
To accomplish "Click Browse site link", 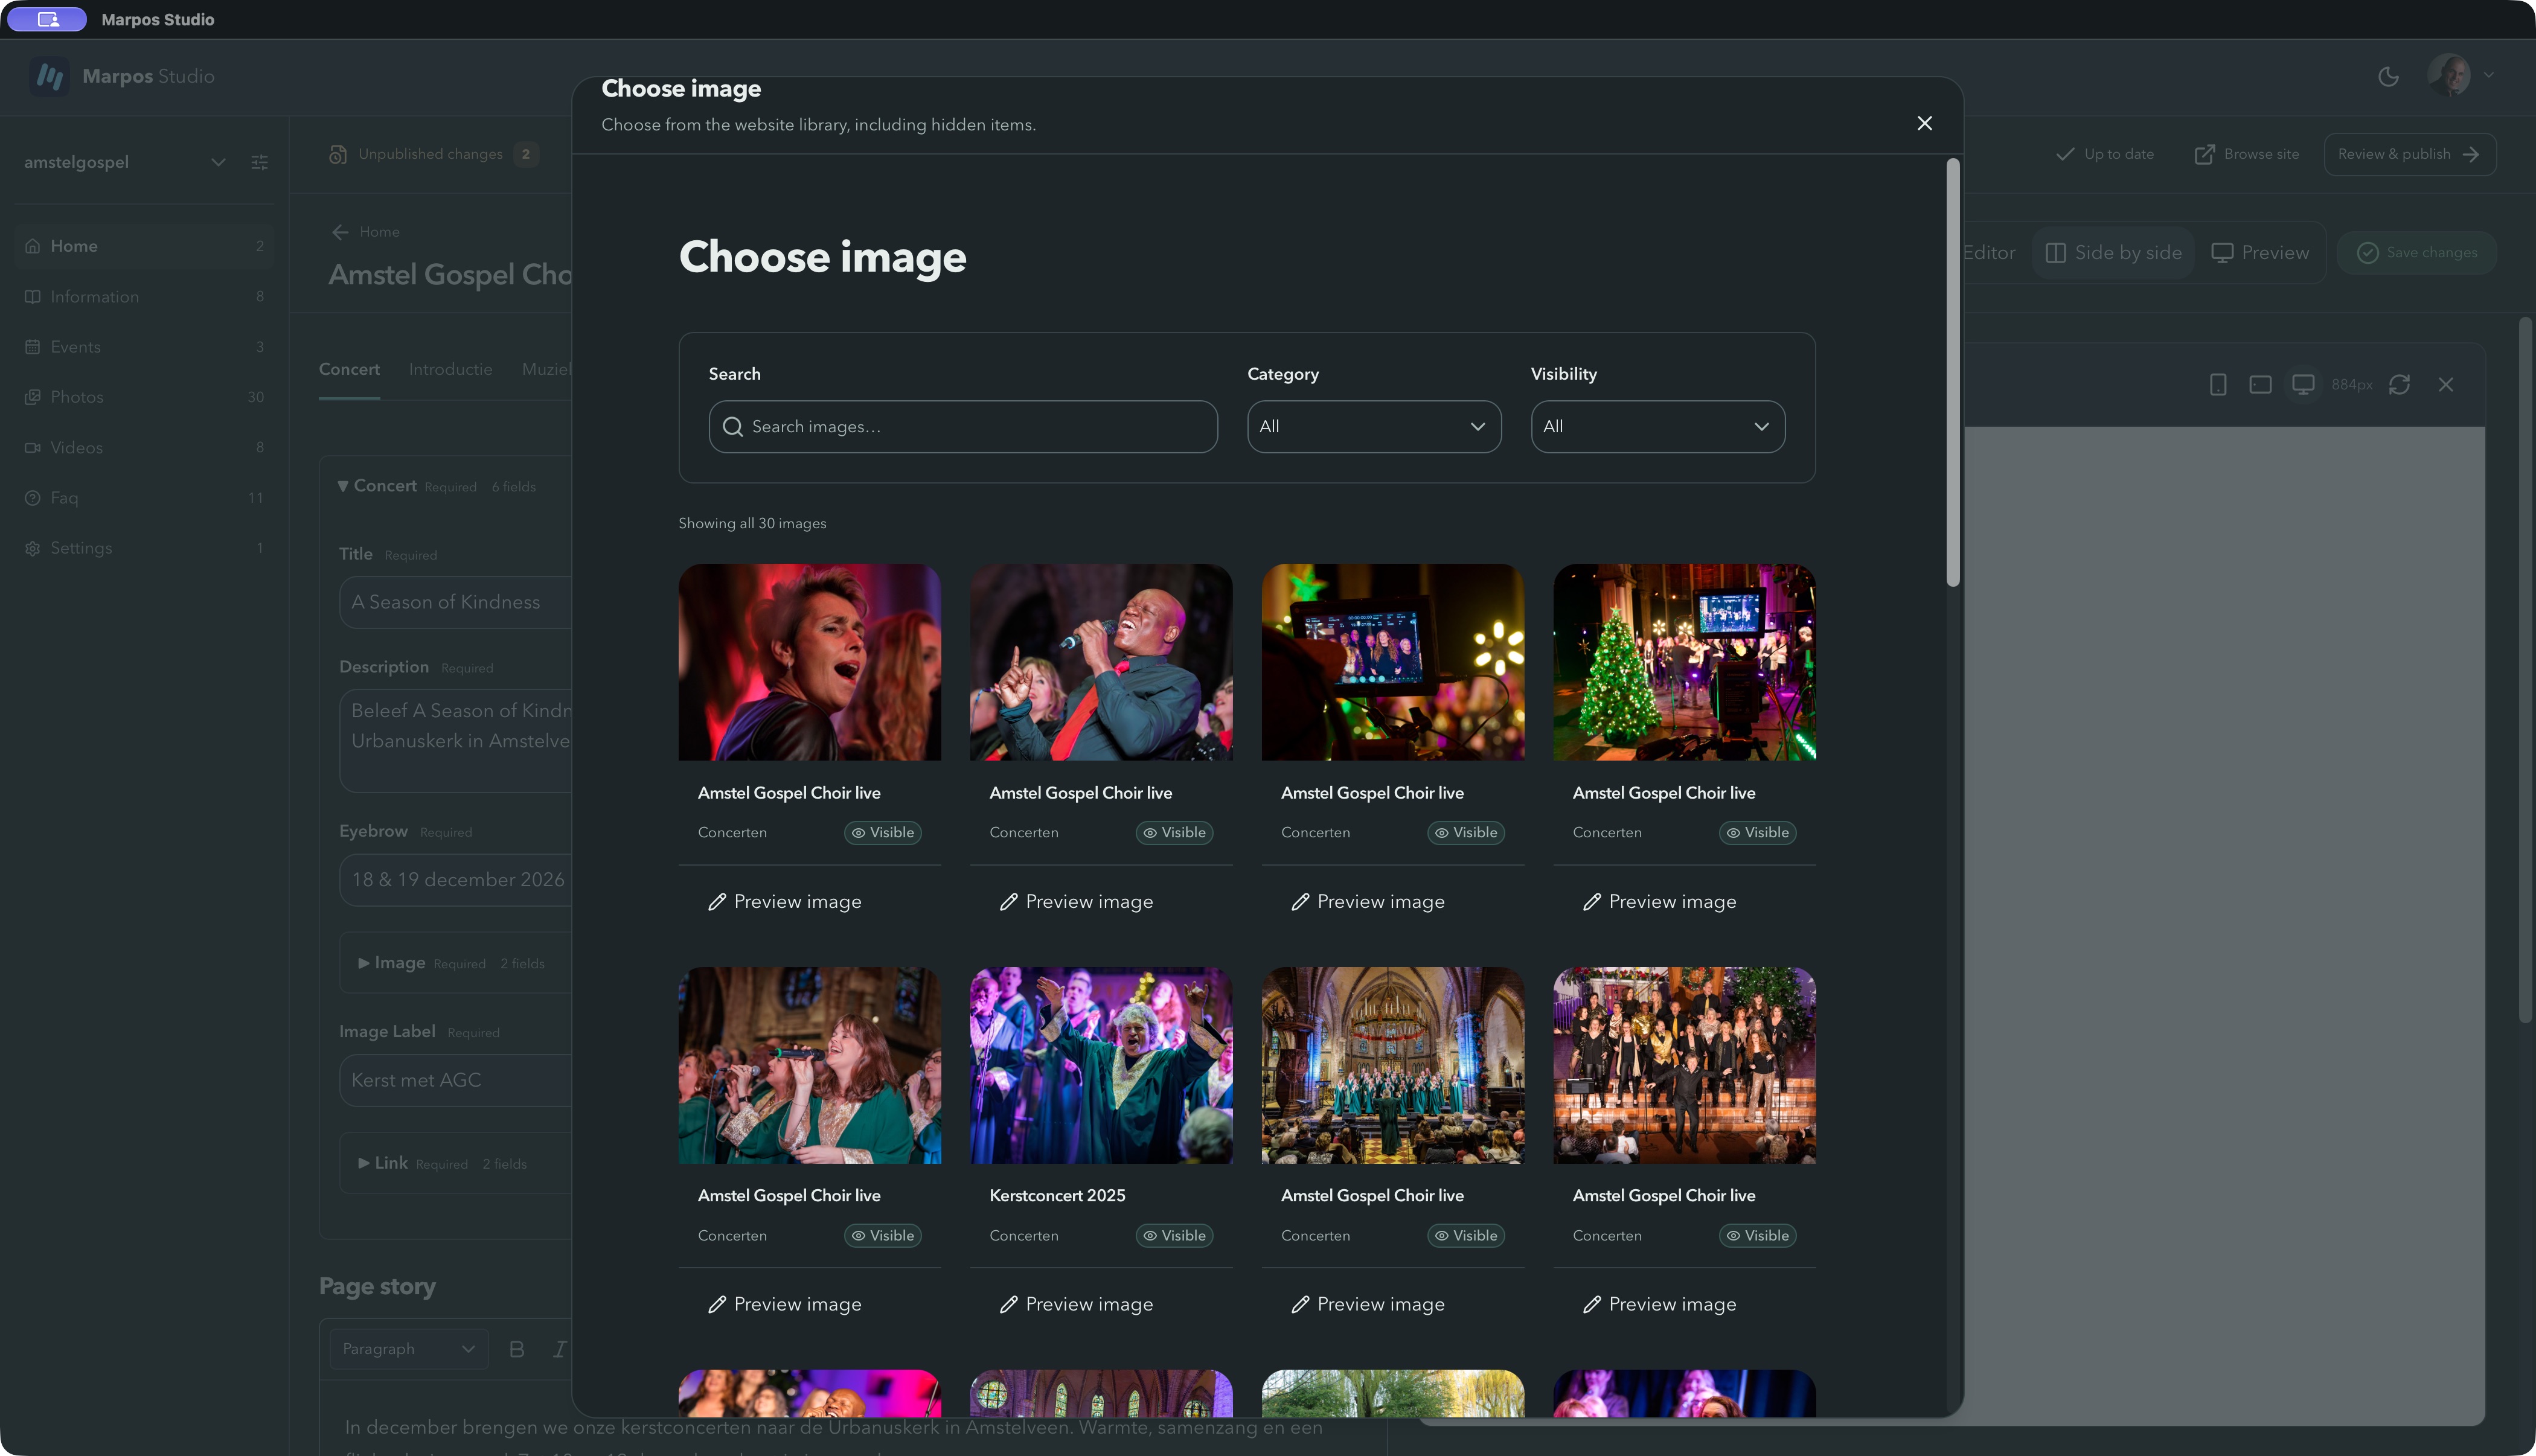I will [2247, 154].
